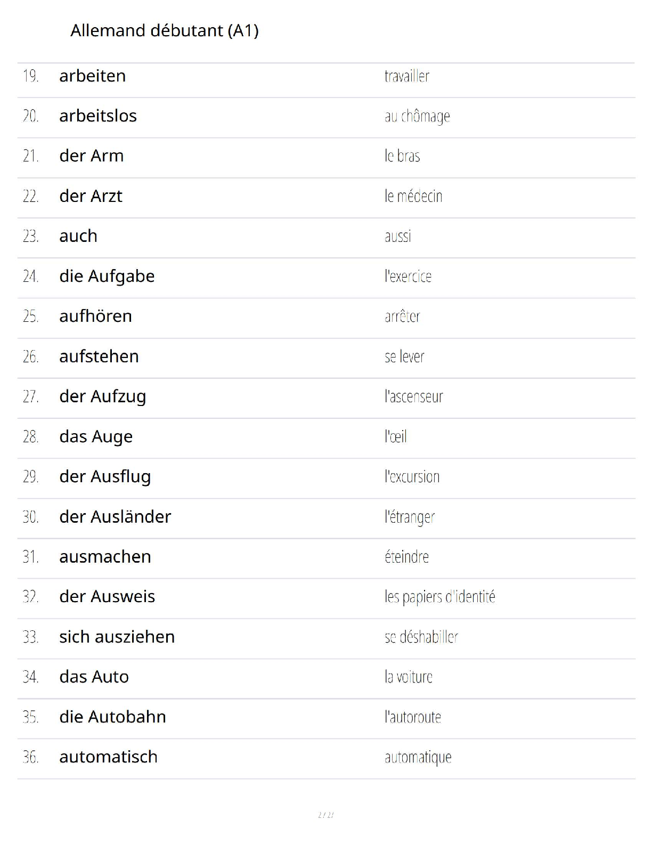652x844 pixels.
Task: Click translation 'les papiers d'identité'
Action: pos(440,597)
